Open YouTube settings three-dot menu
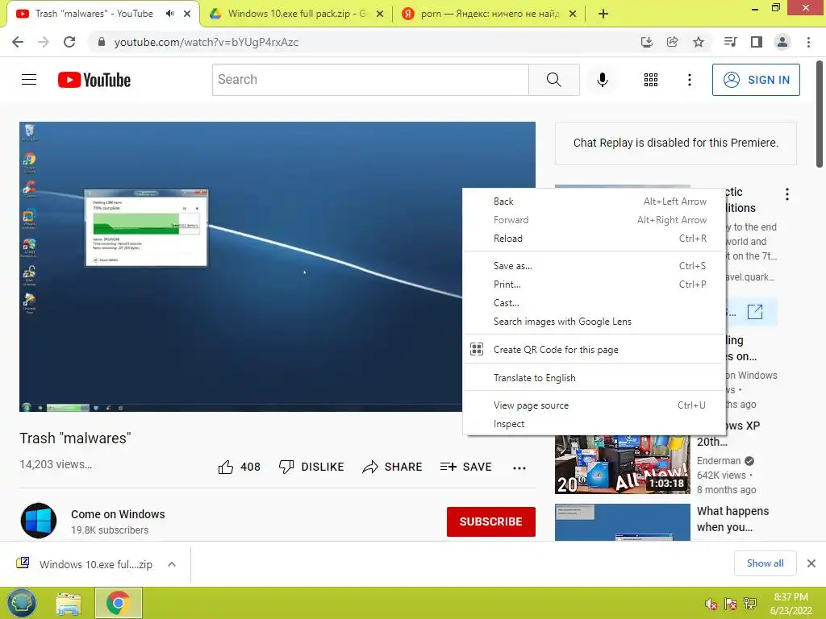This screenshot has height=619, width=826. click(x=689, y=80)
